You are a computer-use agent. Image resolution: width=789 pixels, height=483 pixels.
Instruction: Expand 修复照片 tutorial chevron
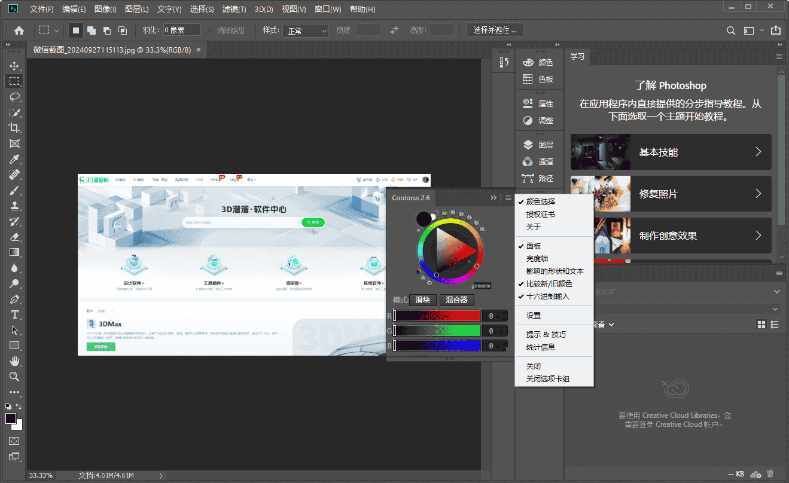(x=758, y=194)
